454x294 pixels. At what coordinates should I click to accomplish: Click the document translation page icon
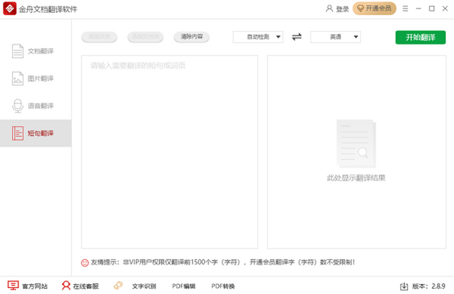[x=18, y=51]
